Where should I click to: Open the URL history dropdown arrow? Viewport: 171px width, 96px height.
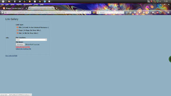point(87,13)
